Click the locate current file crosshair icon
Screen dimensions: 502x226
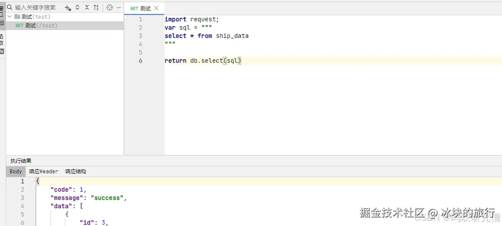point(109,7)
